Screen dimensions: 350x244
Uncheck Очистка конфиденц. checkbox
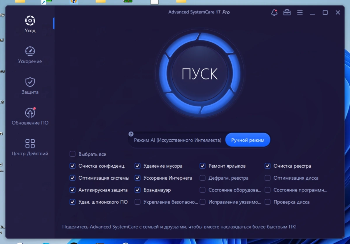tap(72, 166)
